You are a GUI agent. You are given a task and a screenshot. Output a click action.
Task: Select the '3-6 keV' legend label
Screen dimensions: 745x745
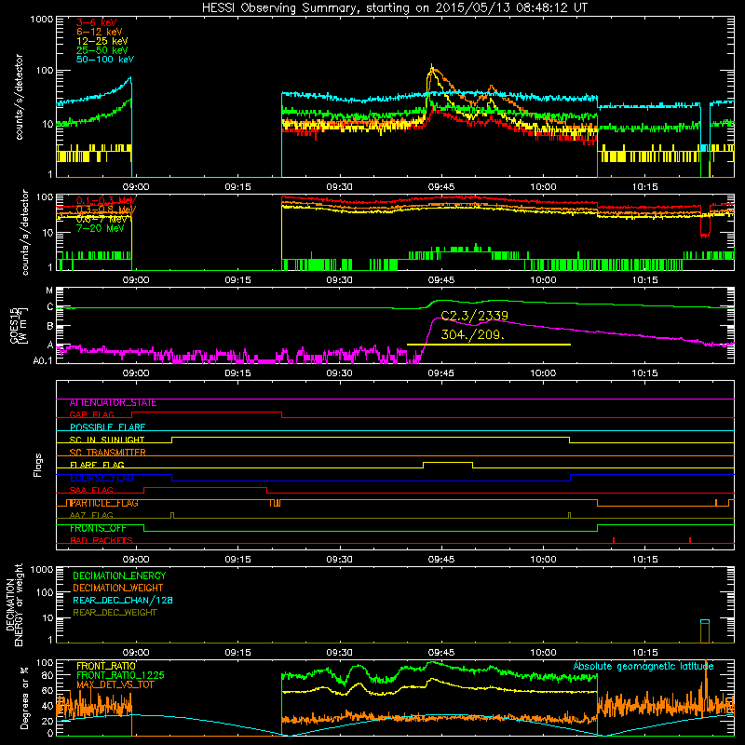point(96,22)
